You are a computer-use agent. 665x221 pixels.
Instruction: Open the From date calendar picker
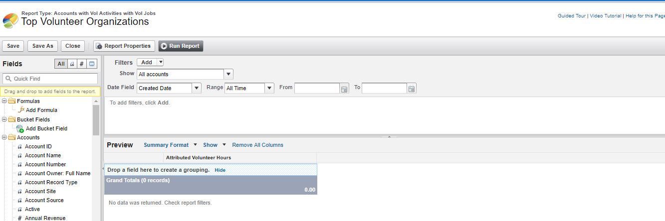click(x=344, y=89)
